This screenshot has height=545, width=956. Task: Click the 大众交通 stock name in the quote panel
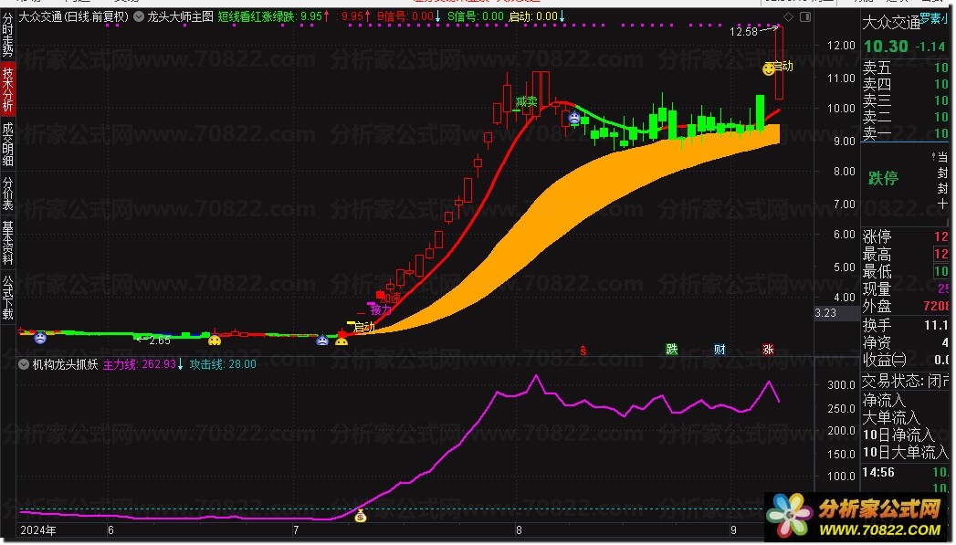click(x=891, y=23)
